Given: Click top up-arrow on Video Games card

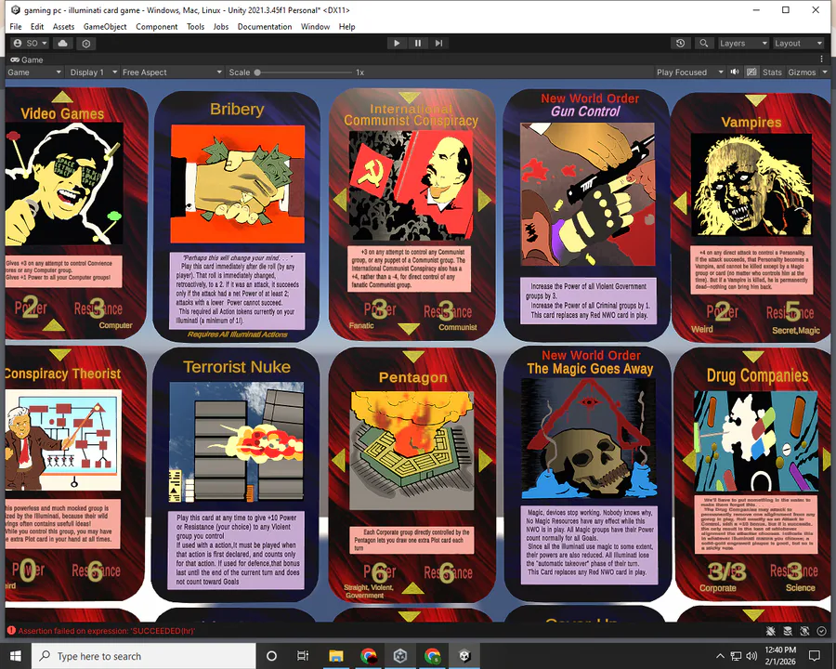Looking at the screenshot, I should click(62, 97).
